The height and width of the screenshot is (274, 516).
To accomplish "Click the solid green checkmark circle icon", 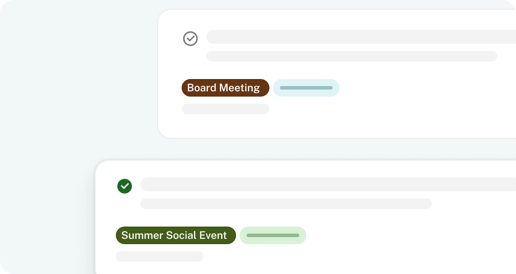I will tap(125, 186).
